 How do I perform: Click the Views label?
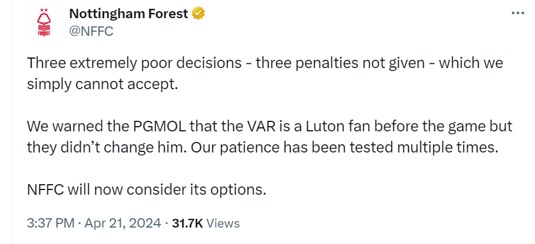click(x=223, y=223)
